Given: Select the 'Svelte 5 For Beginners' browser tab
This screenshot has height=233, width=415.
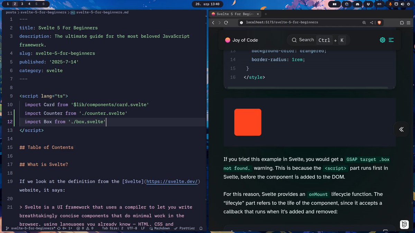Looking at the screenshot, I should click(235, 14).
